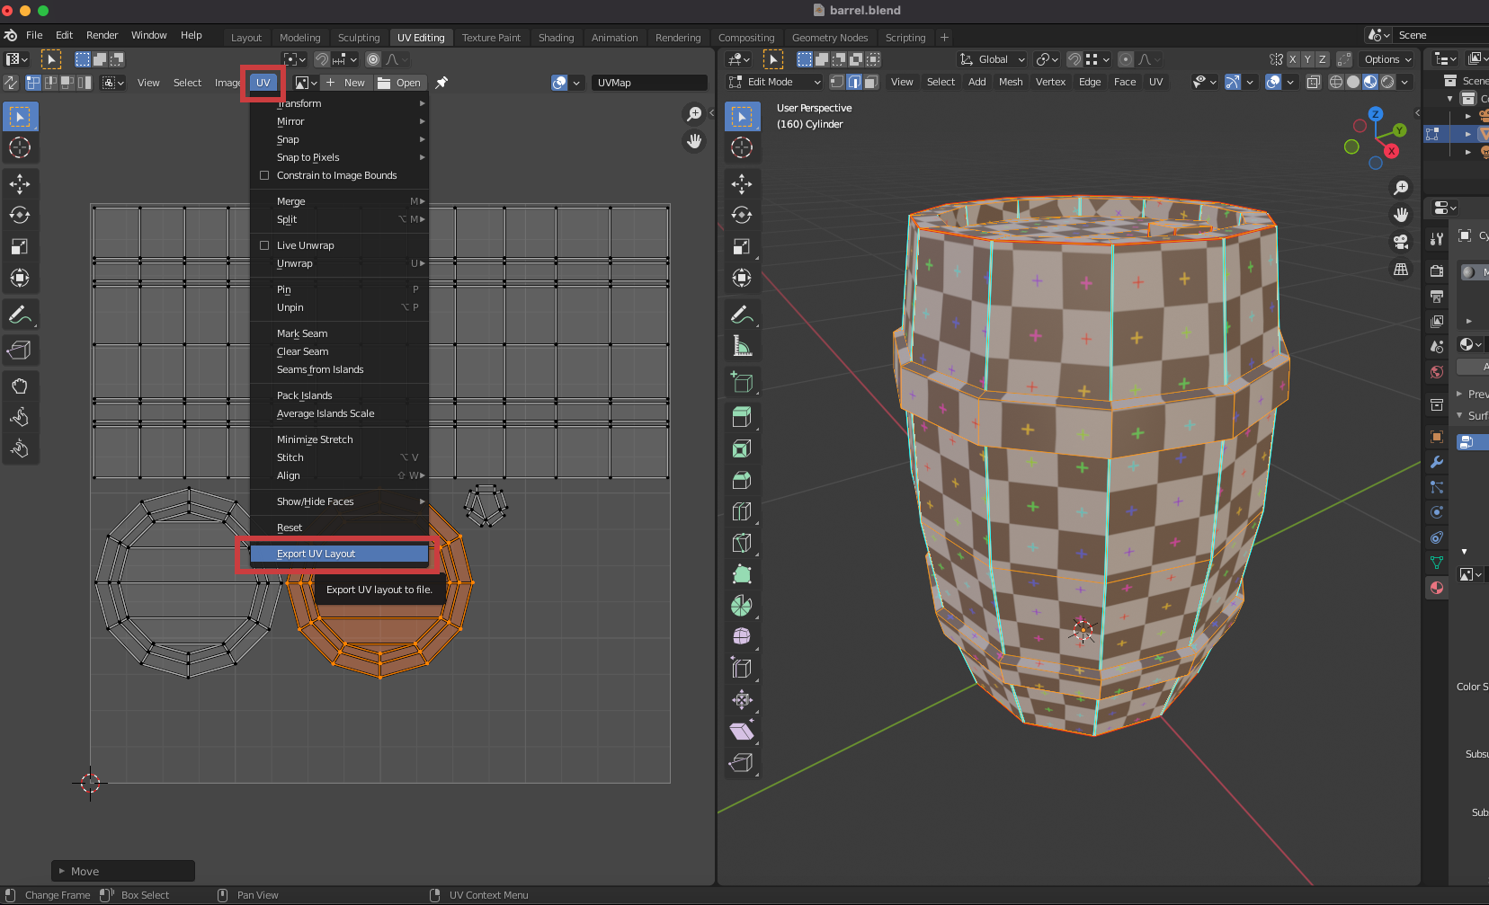Click the Measure tool in 3D viewport

pos(742,346)
